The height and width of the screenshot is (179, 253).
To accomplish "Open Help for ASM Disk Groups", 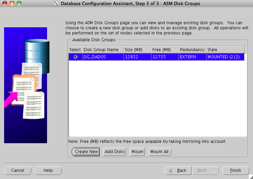I will click(x=48, y=170).
